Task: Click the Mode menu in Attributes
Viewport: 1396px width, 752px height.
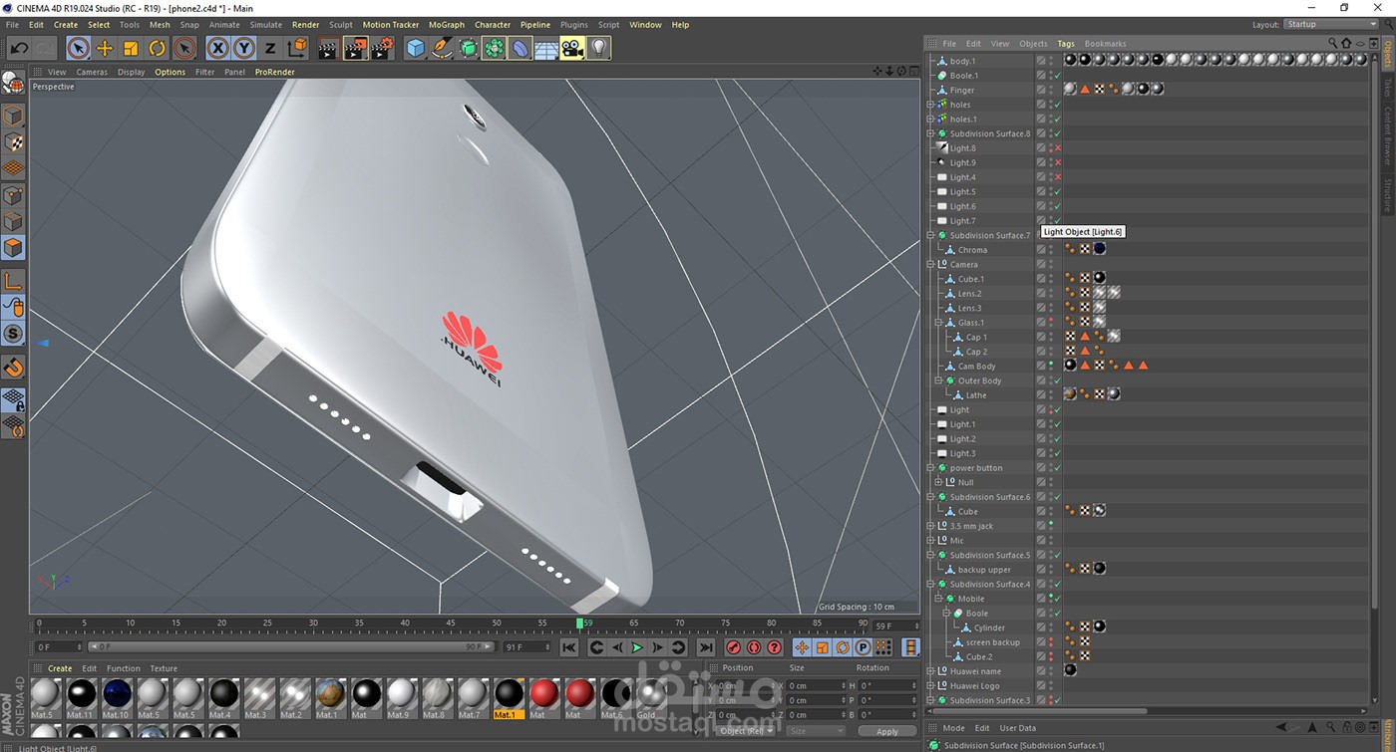Action: point(953,728)
